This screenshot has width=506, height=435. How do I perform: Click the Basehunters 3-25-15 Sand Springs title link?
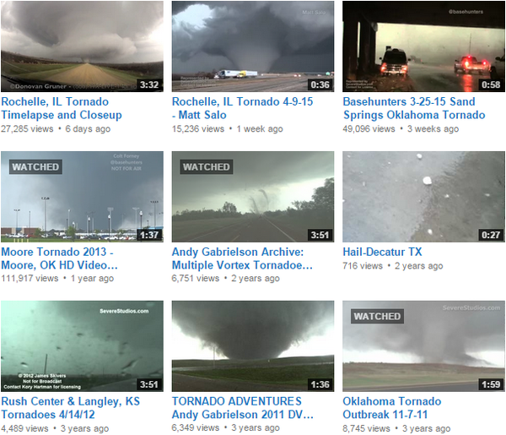coord(414,108)
